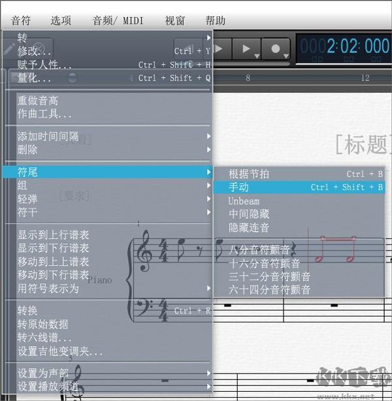Expand the 转 submenu
Image resolution: width=392 pixels, height=401 pixels.
click(x=108, y=38)
